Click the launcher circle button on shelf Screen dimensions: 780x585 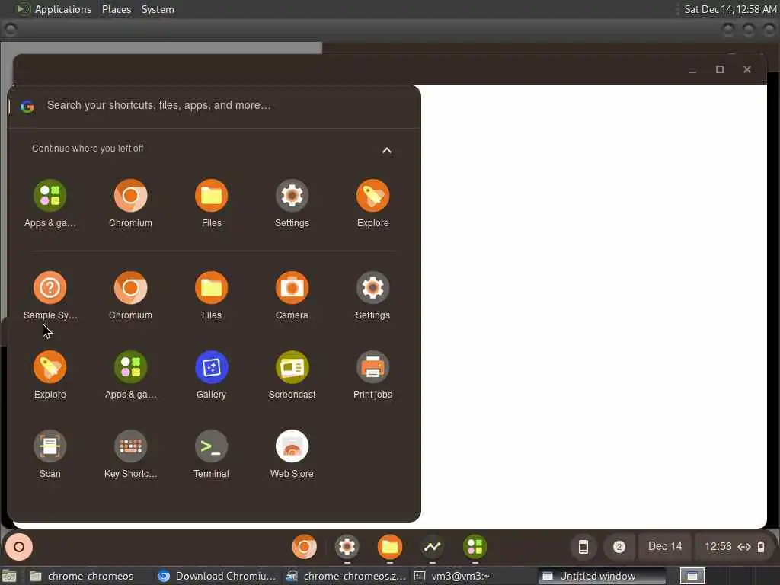19,547
